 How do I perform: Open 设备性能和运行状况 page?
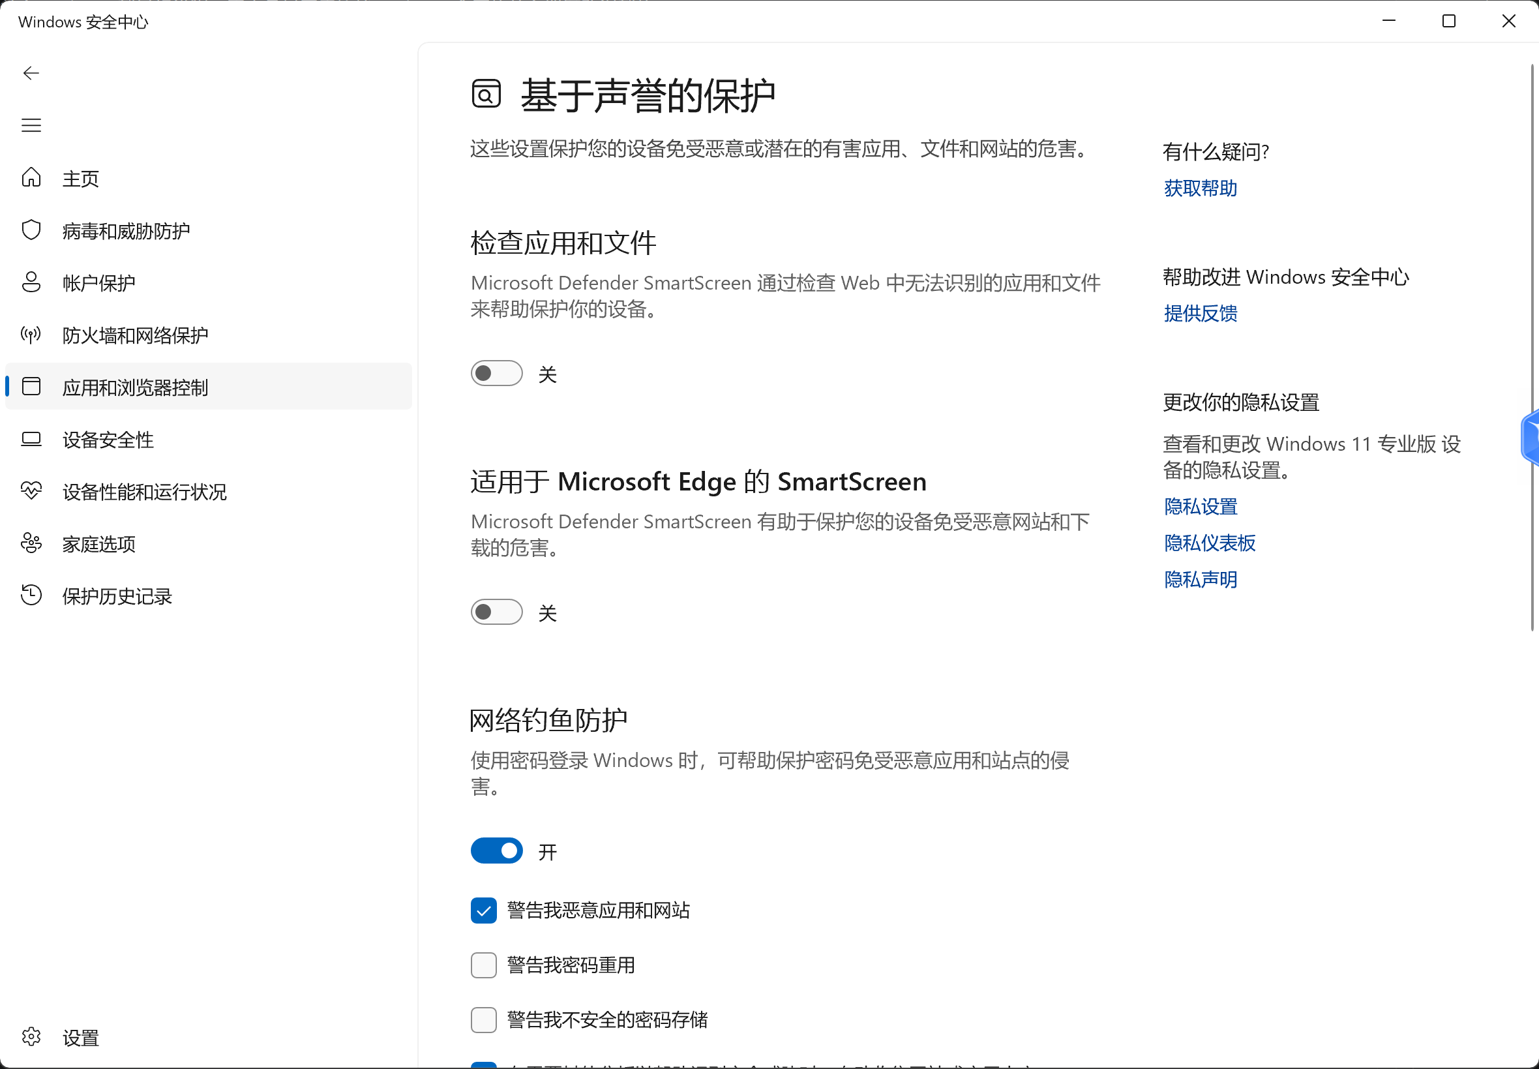pyautogui.click(x=208, y=492)
